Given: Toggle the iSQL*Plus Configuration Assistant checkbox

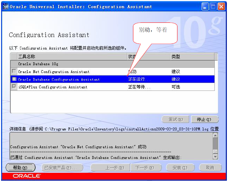Looking at the screenshot, I should [x=14, y=87].
